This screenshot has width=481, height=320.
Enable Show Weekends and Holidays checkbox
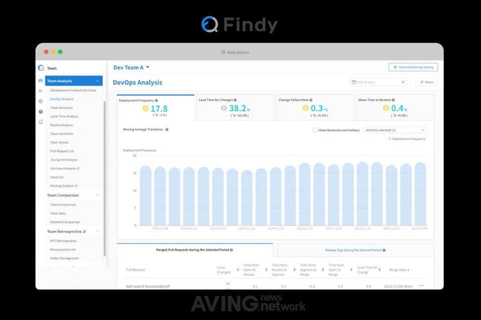[x=315, y=130]
